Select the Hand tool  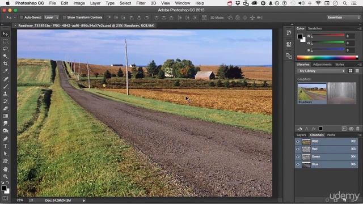(5, 169)
